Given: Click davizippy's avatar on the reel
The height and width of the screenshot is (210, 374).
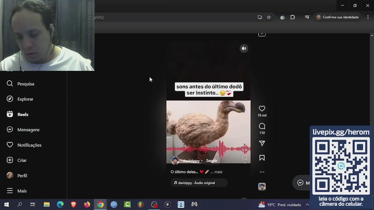Looking at the screenshot, I should 175,160.
